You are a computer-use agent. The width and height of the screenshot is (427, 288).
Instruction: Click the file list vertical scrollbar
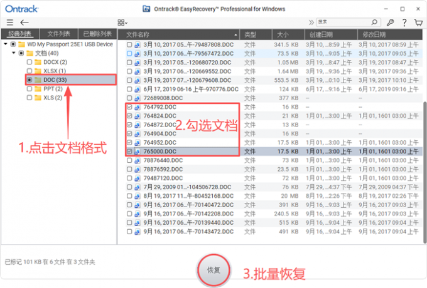coord(424,172)
